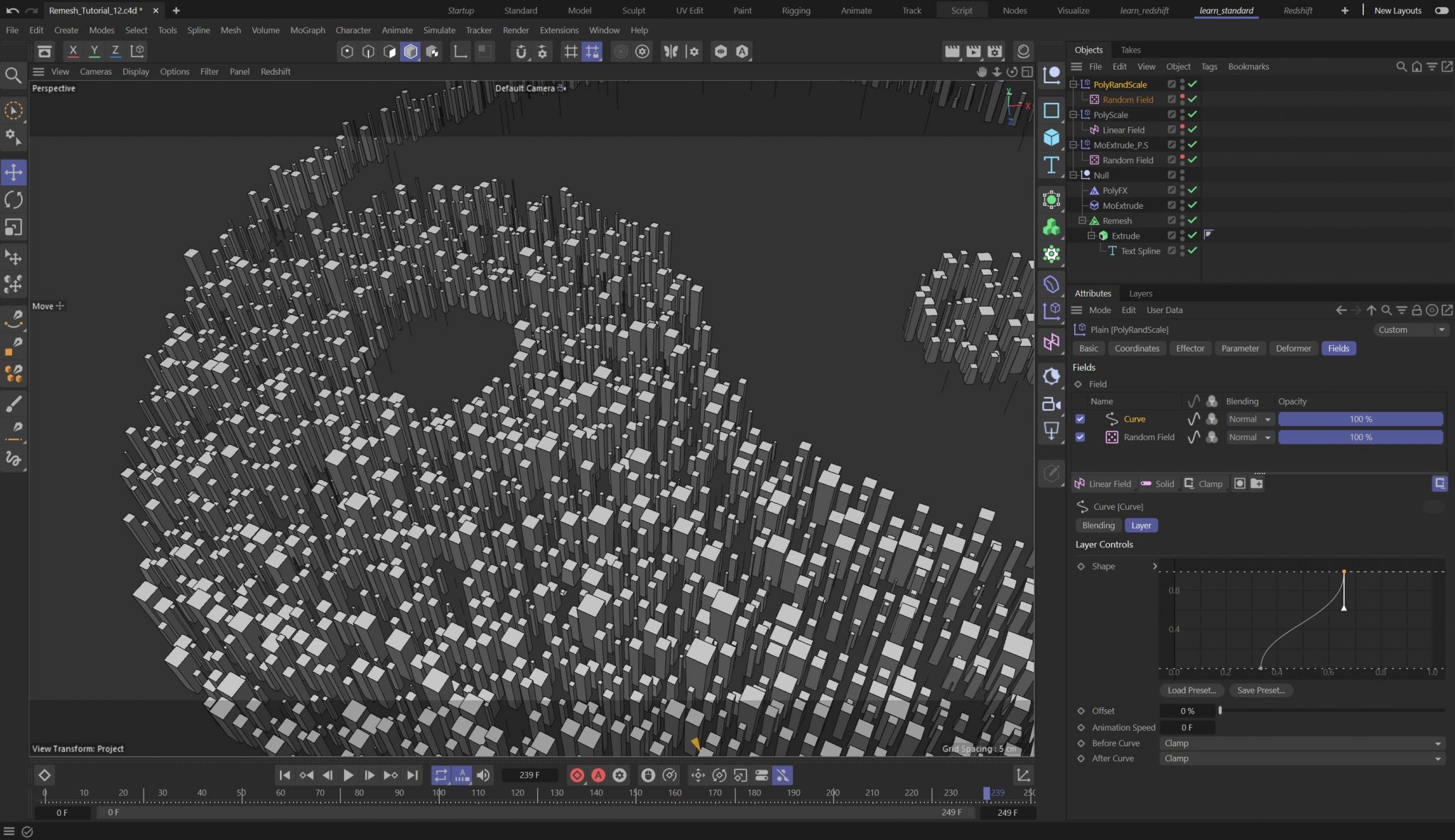Open Curve layer Blending dropdown

(1250, 419)
